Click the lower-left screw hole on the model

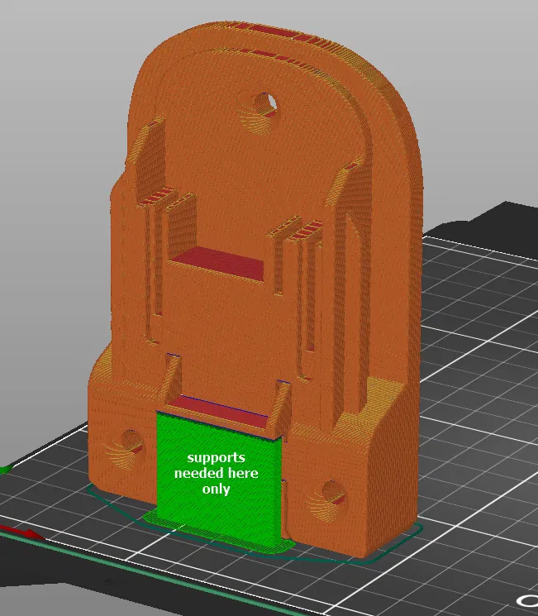tap(132, 443)
